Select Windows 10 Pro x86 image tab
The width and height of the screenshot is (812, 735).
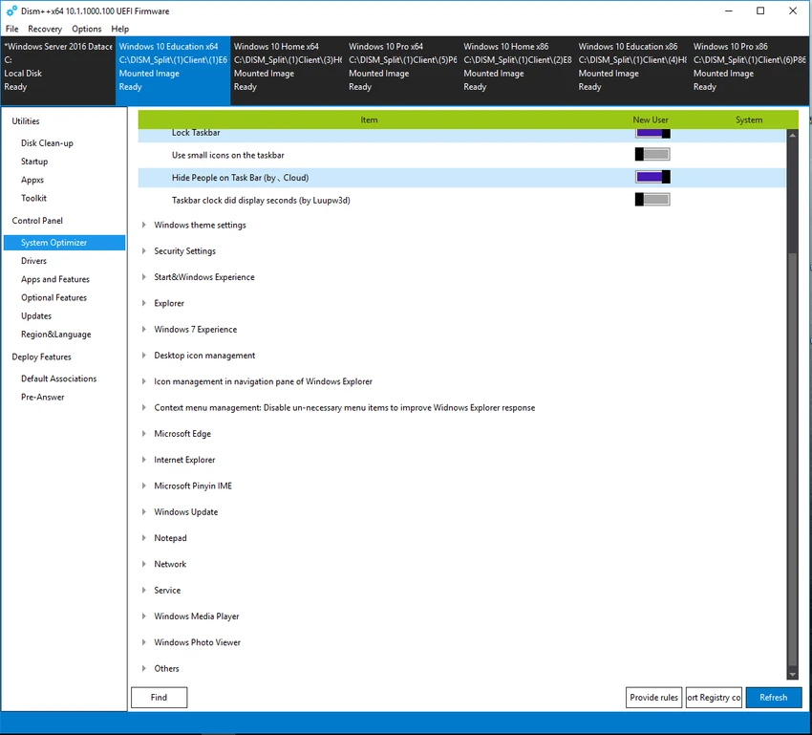[x=750, y=71]
